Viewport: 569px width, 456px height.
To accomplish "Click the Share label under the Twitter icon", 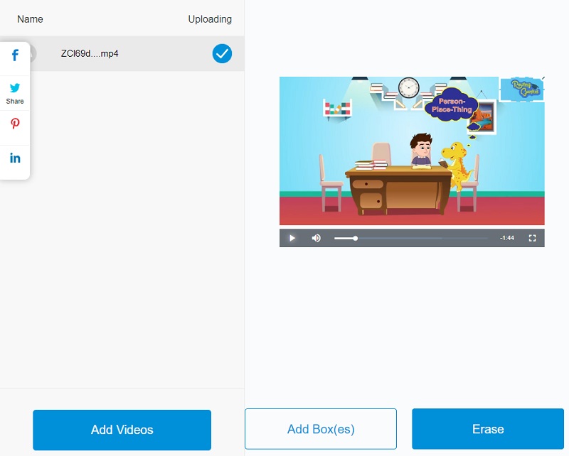I will 15,102.
